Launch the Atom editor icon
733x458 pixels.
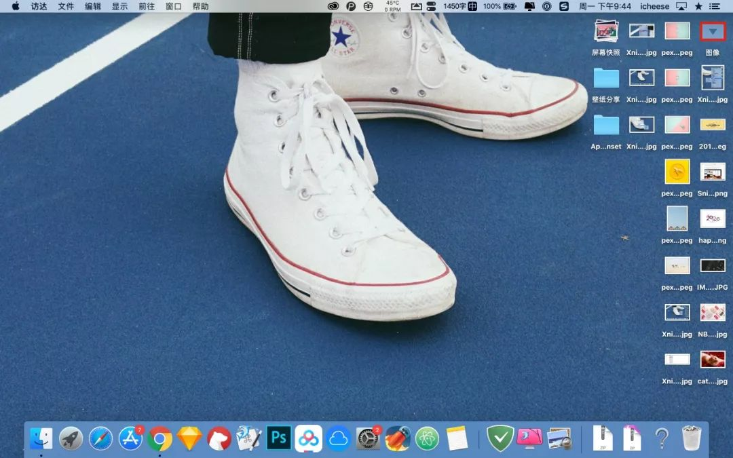[x=428, y=439]
